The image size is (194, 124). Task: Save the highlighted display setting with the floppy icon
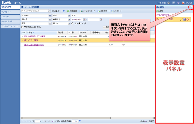tap(185, 19)
